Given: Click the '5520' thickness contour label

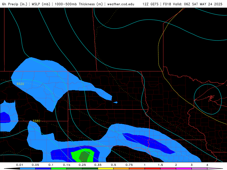Looking at the screenshot, I should click(x=20, y=84).
